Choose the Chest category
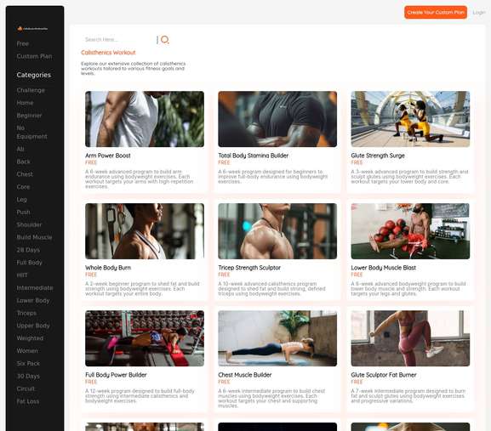This screenshot has width=491, height=431. (25, 174)
